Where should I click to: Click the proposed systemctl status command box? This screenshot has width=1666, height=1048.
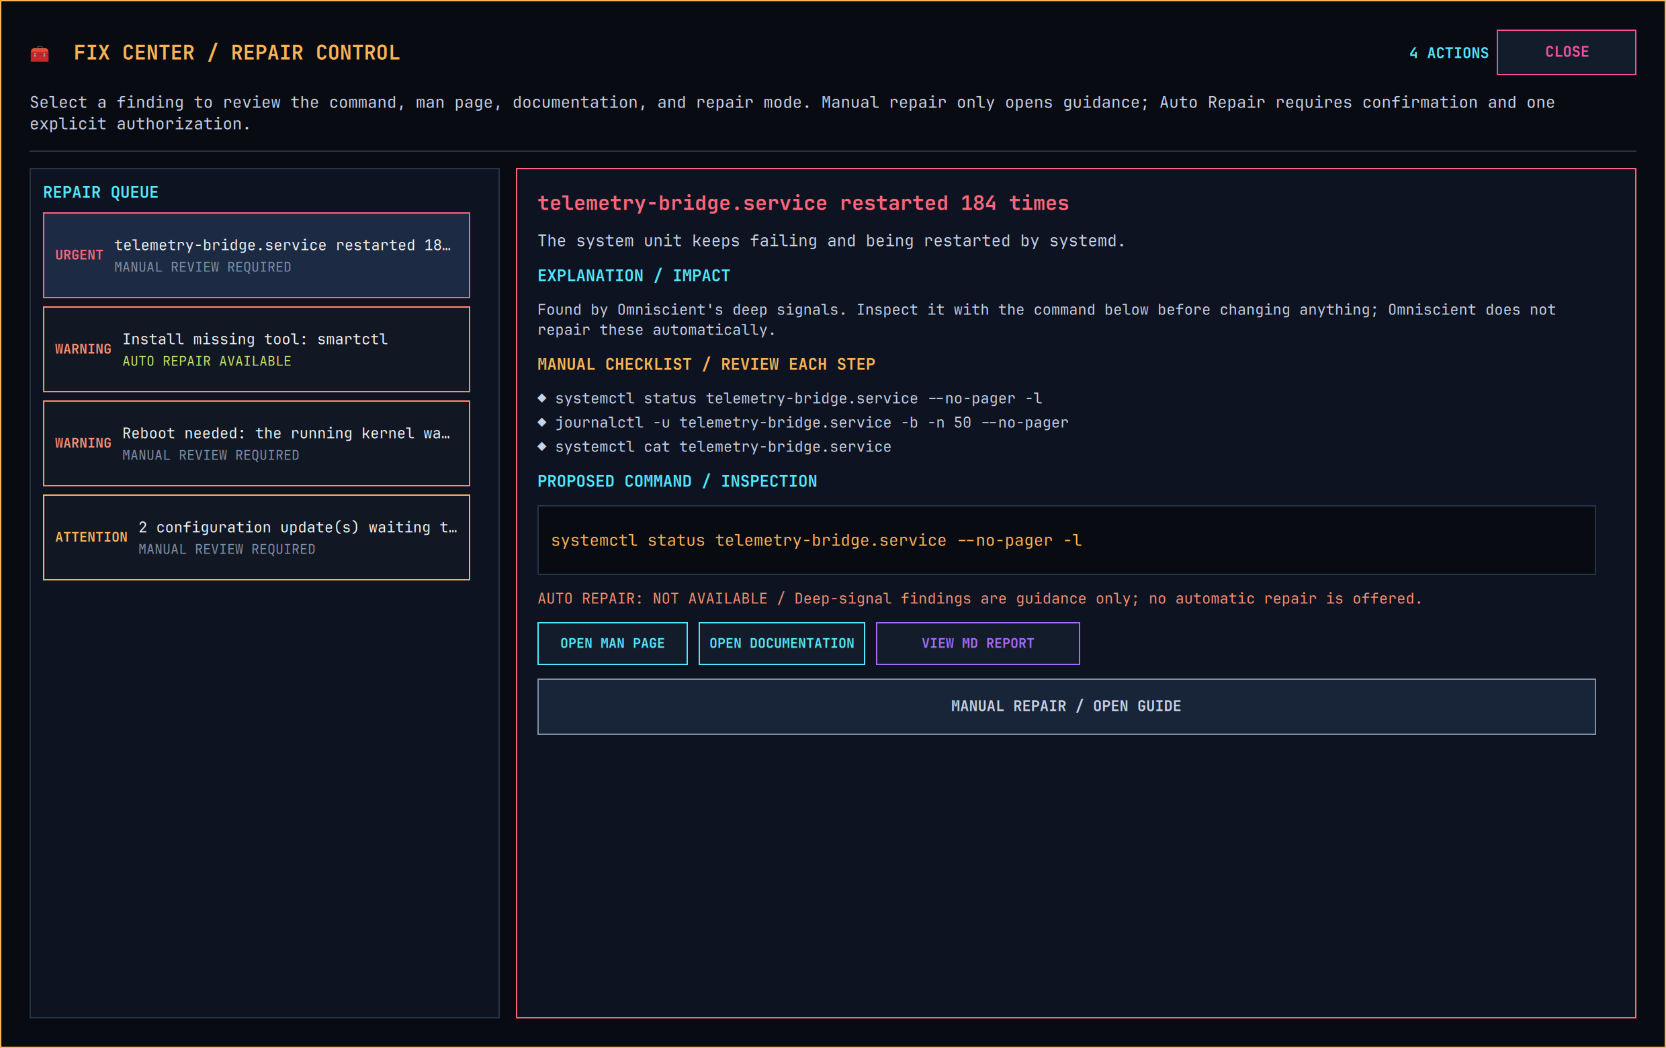[1066, 540]
